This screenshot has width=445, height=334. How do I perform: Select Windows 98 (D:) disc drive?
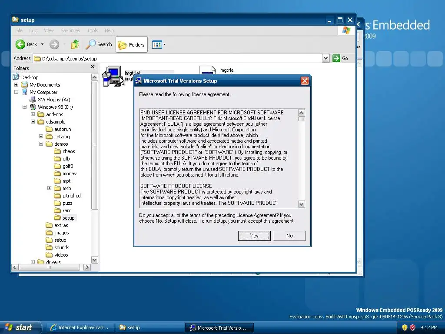[55, 107]
